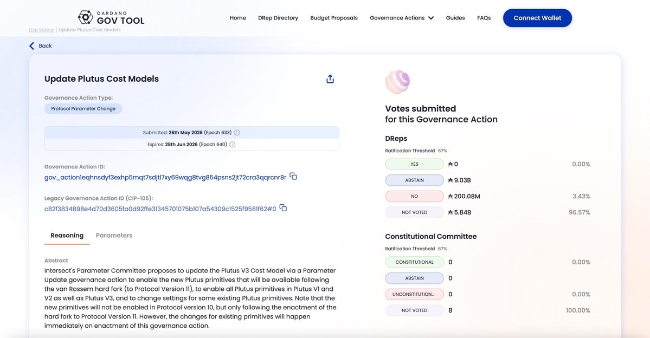Click the DReps NOT VOTED pill
The width and height of the screenshot is (650, 338).
coord(415,212)
